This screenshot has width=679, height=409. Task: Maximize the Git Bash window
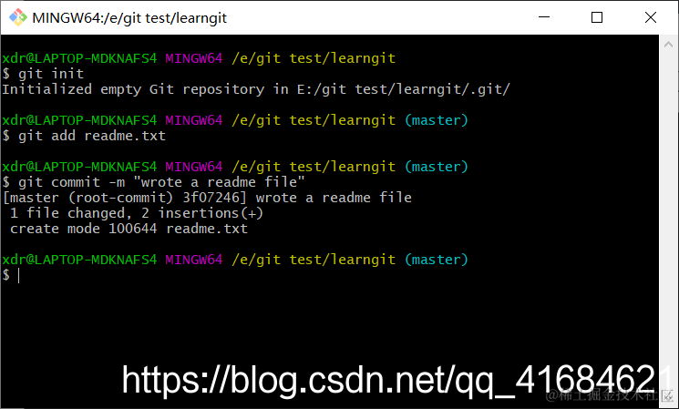(597, 17)
